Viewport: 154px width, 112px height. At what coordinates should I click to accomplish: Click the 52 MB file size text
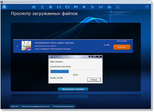point(107,45)
